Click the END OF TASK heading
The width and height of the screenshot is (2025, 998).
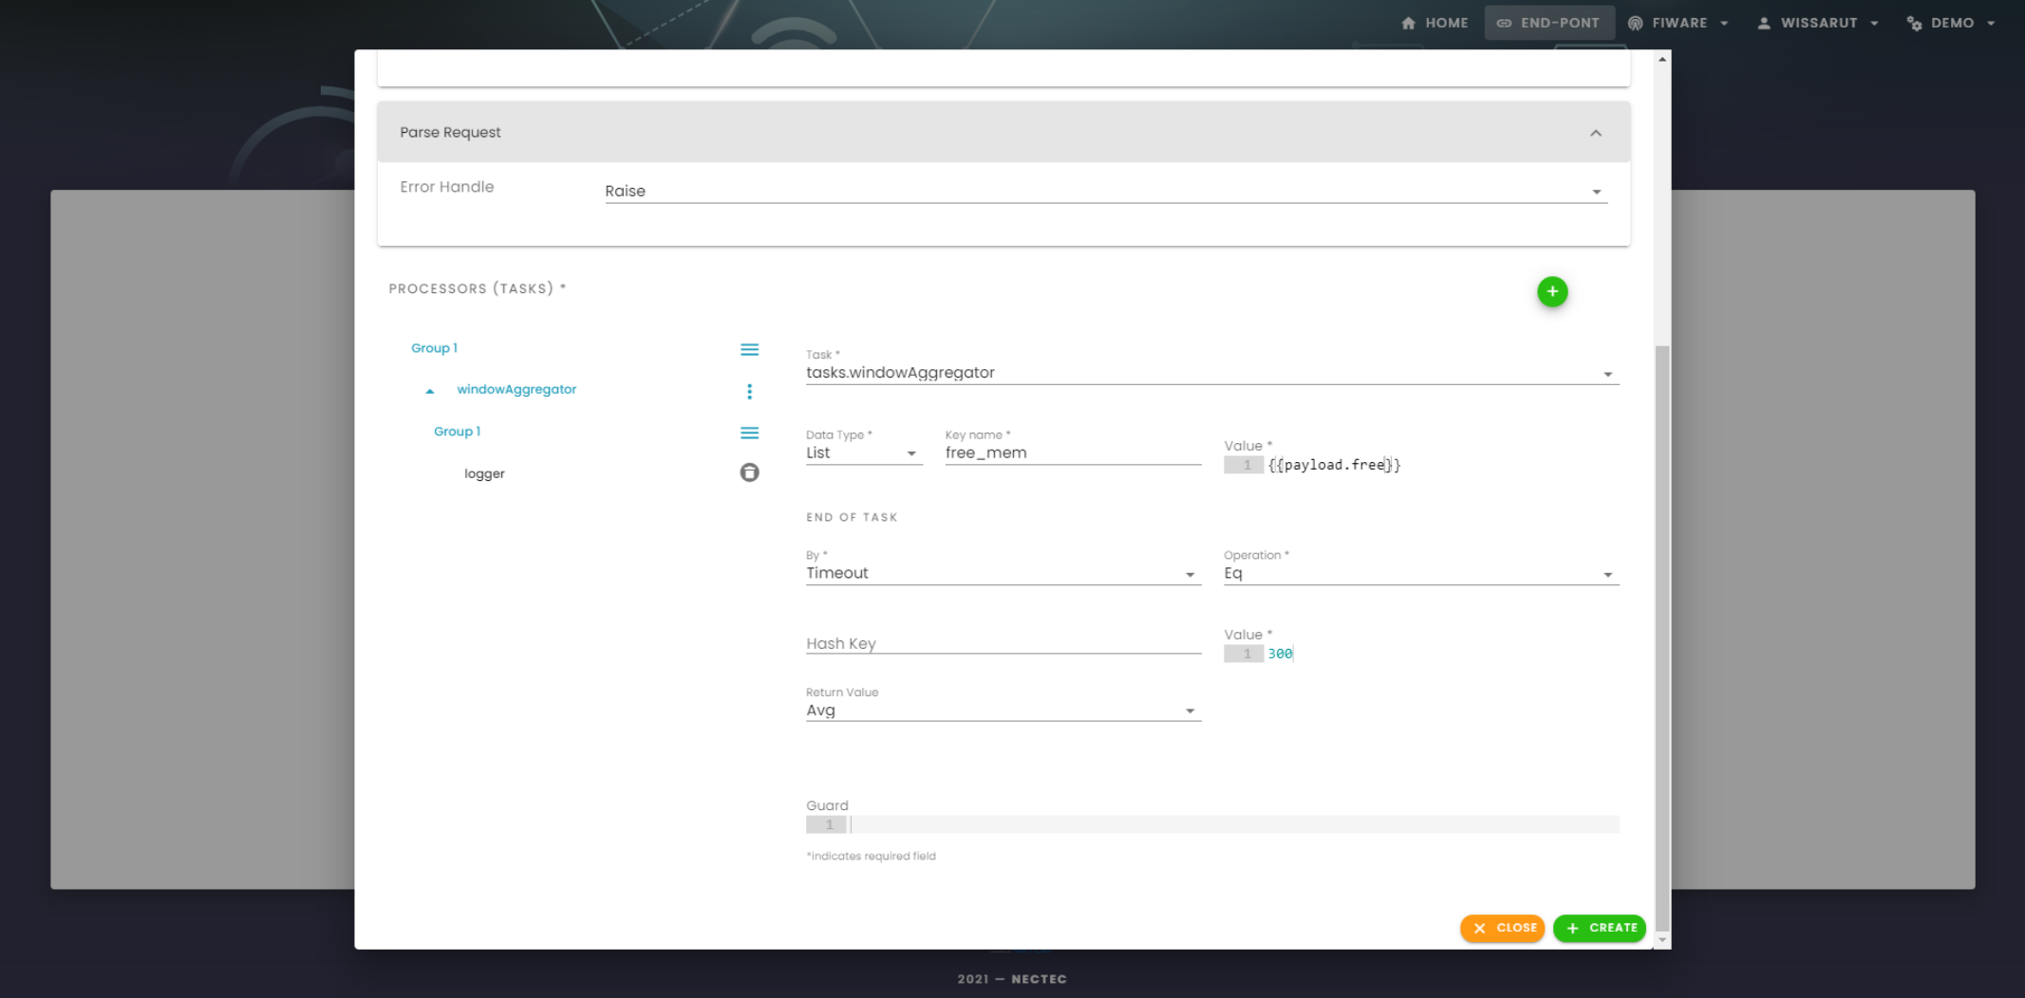coord(852,518)
